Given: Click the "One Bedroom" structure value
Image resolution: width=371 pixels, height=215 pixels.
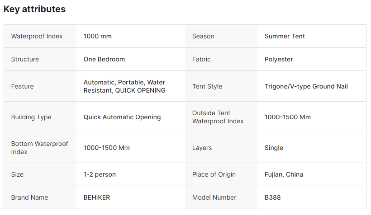Looking at the screenshot, I should (x=104, y=59).
